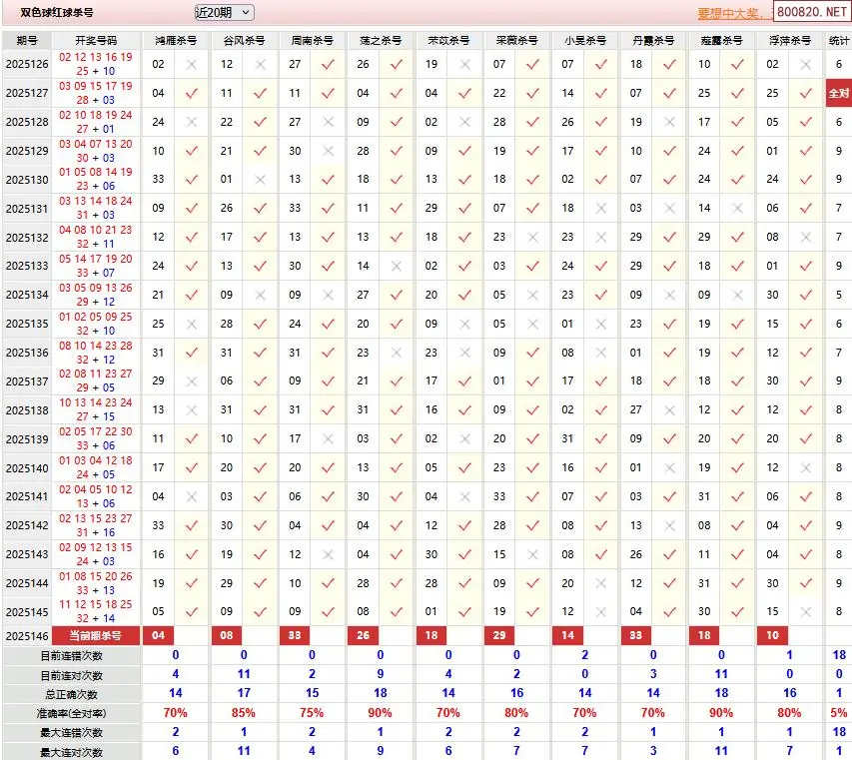Click the checkmark for 周南杀号 in row 2025126
Image resolution: width=852 pixels, height=760 pixels.
tap(328, 64)
